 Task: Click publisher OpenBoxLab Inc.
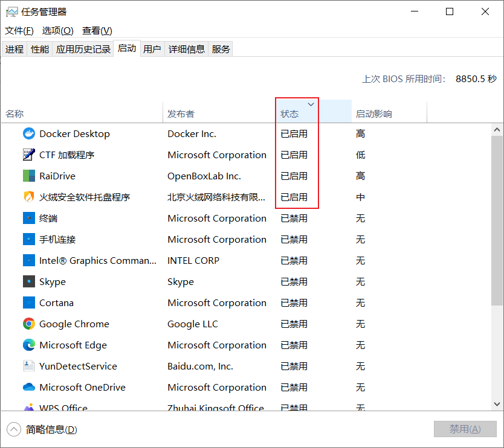[x=204, y=176]
